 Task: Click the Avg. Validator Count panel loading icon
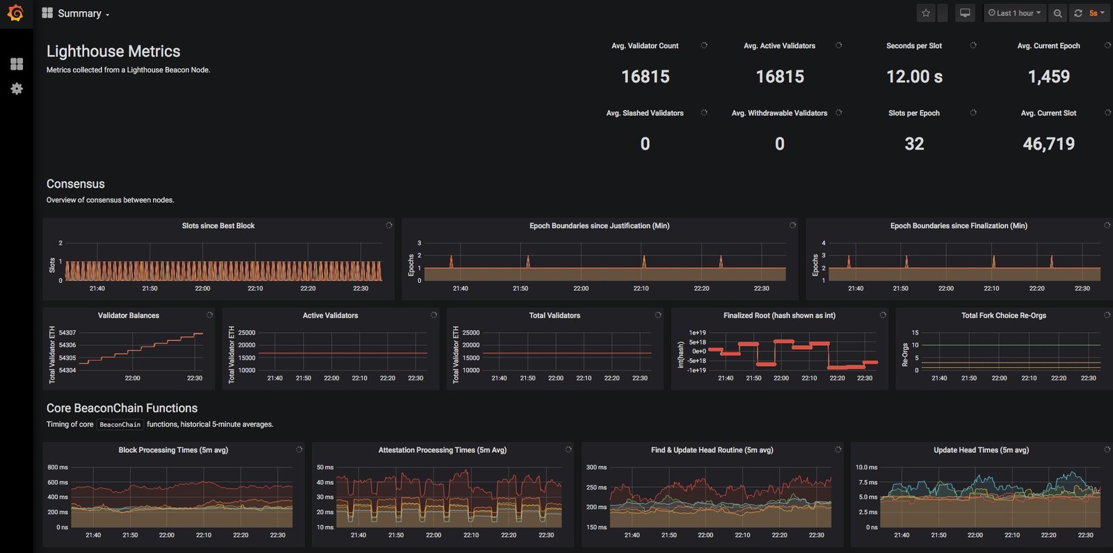pos(704,45)
